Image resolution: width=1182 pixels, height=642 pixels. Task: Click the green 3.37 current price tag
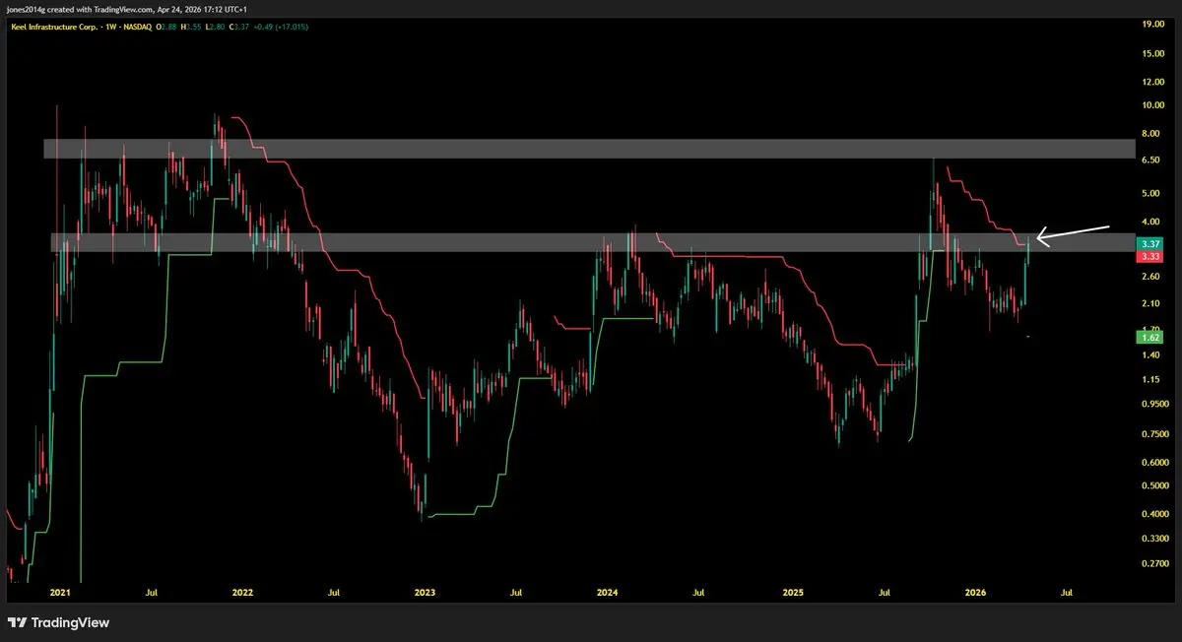pos(1149,243)
